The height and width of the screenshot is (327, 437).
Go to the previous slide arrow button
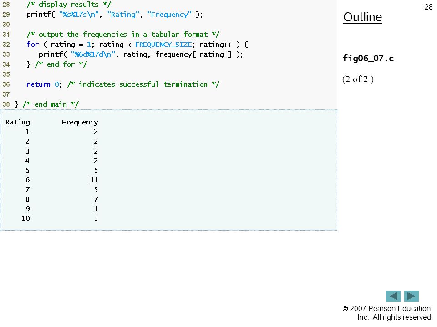tap(393, 296)
